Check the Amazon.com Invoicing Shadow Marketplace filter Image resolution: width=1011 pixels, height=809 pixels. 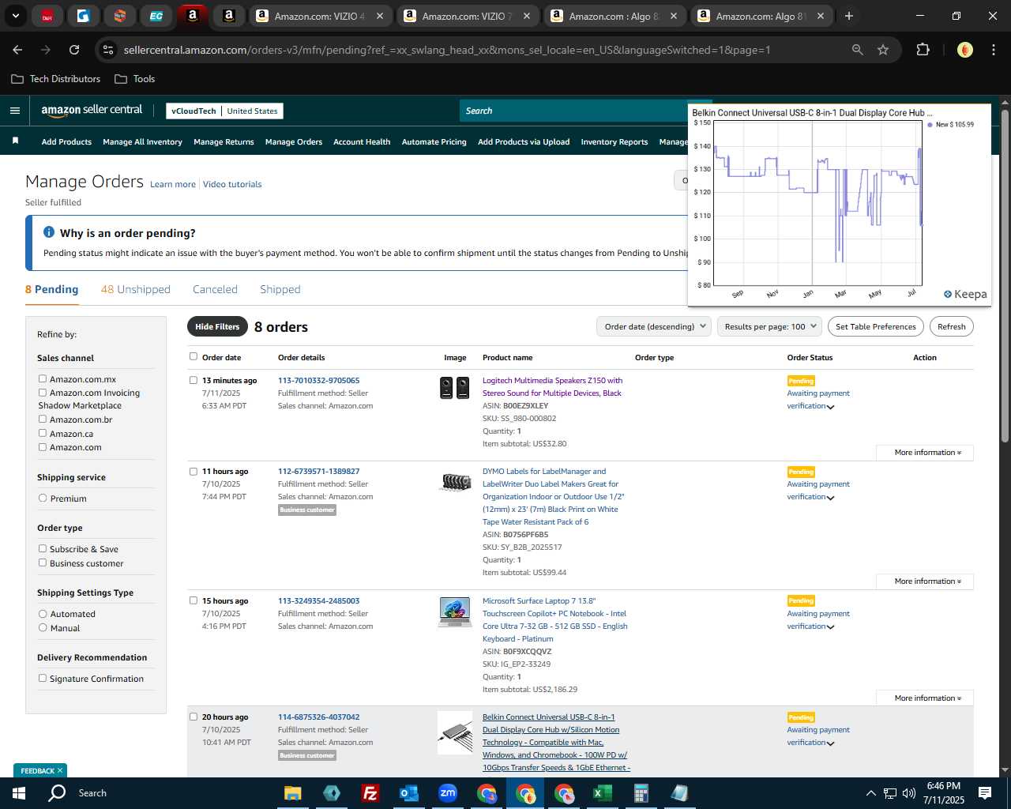43,392
